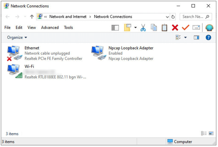This screenshot has height=147, width=218.
Task: Click the address bar network location icon
Action: coord(40,17)
